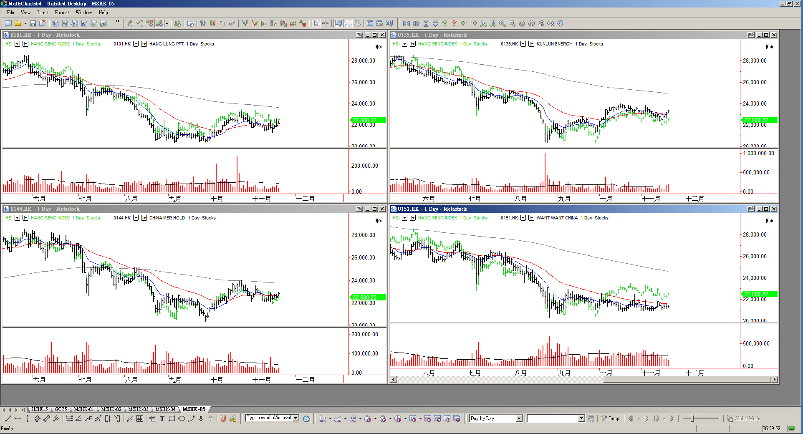
Task: Select the zoom in magnifier tool
Action: (503, 24)
